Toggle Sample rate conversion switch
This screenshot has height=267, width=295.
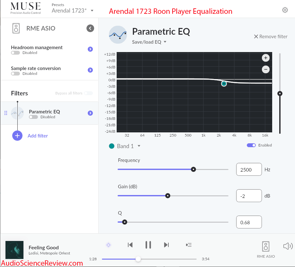click(x=15, y=74)
